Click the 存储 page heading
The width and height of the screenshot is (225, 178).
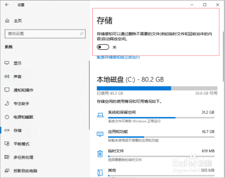coord(104,20)
